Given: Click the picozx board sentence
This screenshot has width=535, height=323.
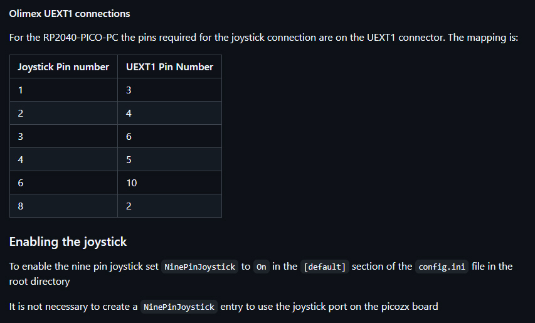Looking at the screenshot, I should click(x=223, y=307).
